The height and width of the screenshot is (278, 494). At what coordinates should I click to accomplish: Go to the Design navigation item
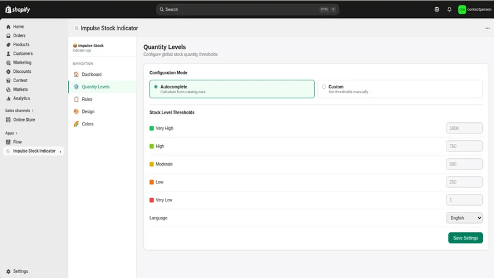tap(102, 112)
